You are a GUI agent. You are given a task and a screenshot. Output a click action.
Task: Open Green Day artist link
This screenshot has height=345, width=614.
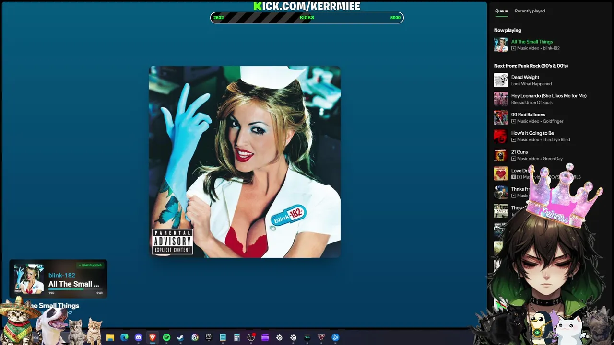pyautogui.click(x=553, y=159)
